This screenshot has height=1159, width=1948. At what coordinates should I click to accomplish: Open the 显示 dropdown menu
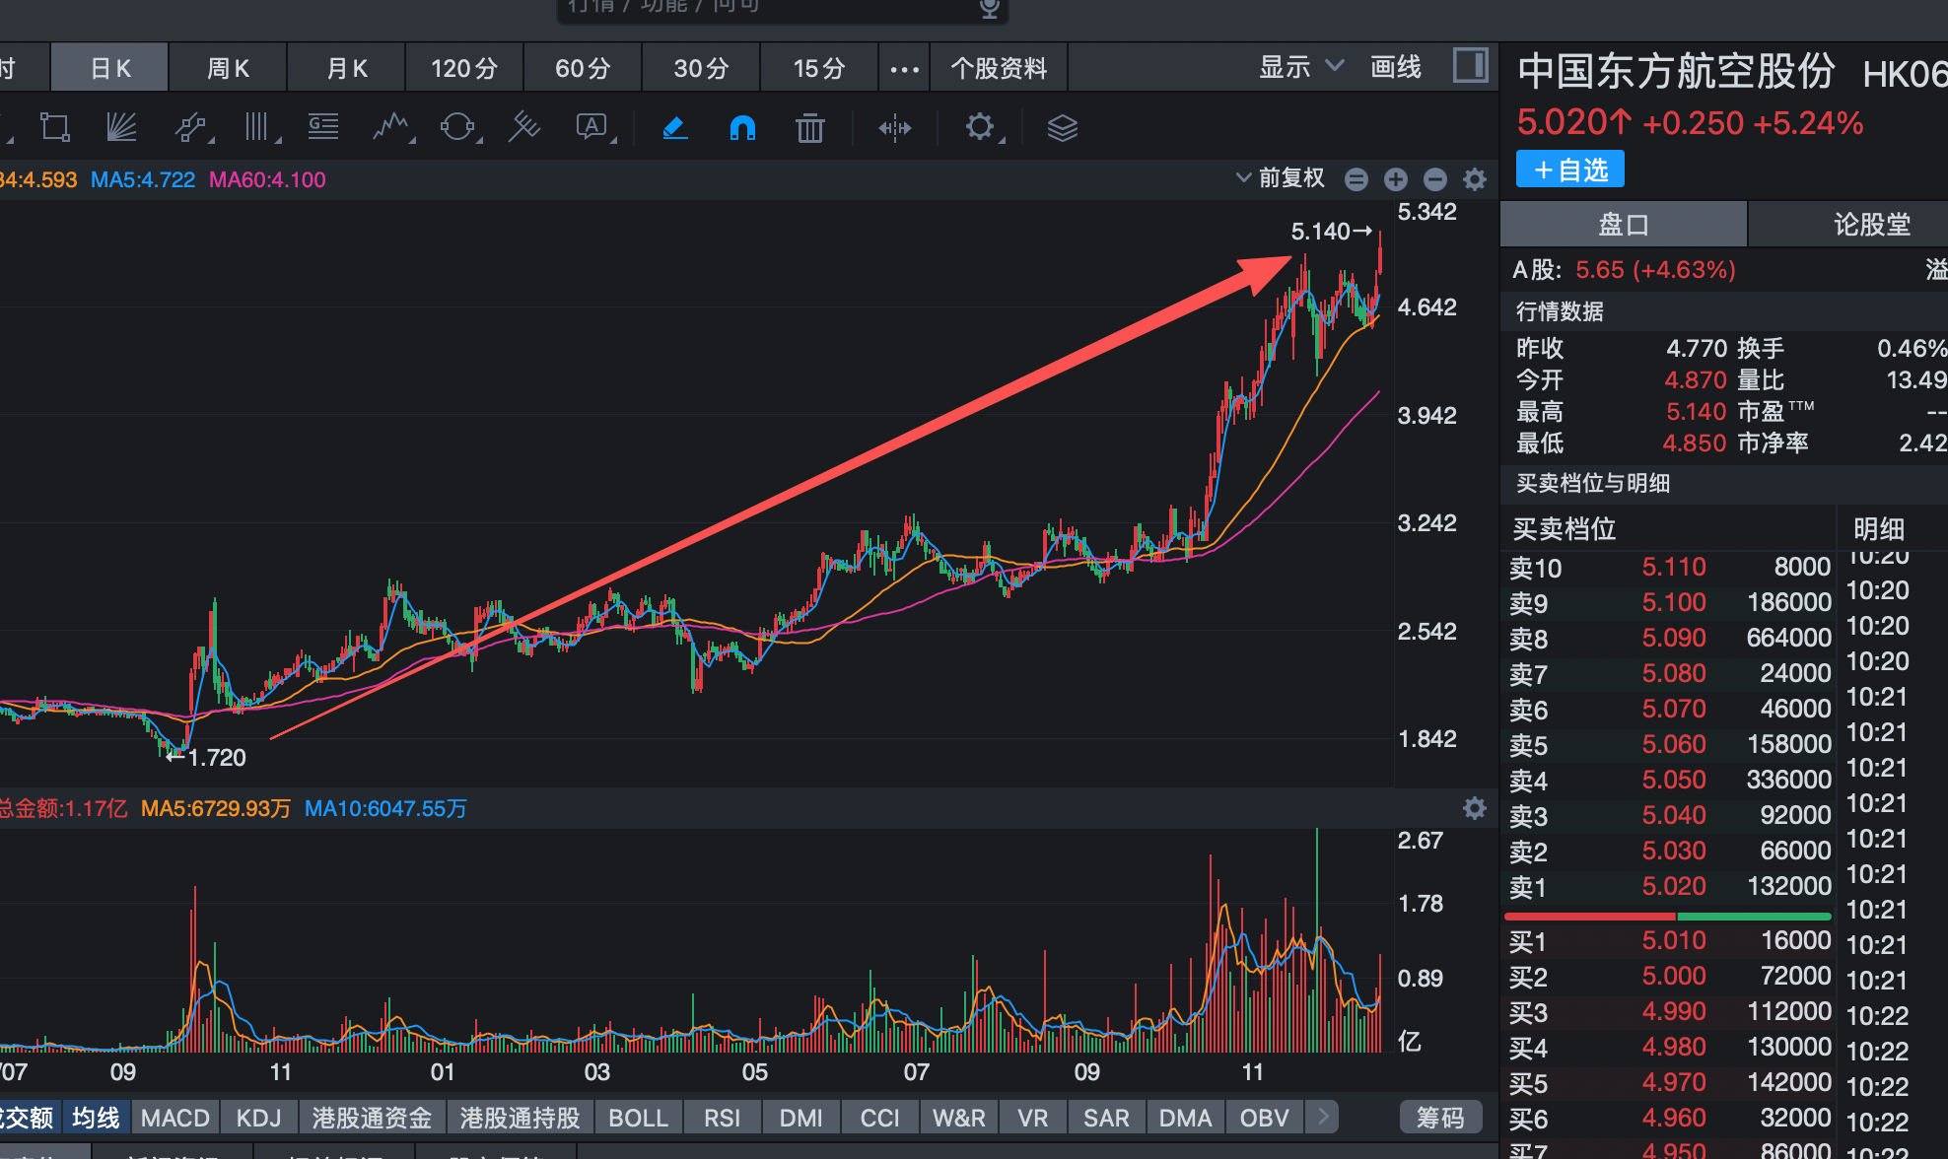1299,67
